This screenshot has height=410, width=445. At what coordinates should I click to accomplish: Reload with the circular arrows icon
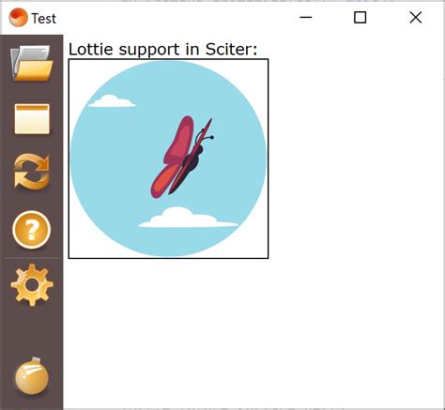(x=32, y=172)
